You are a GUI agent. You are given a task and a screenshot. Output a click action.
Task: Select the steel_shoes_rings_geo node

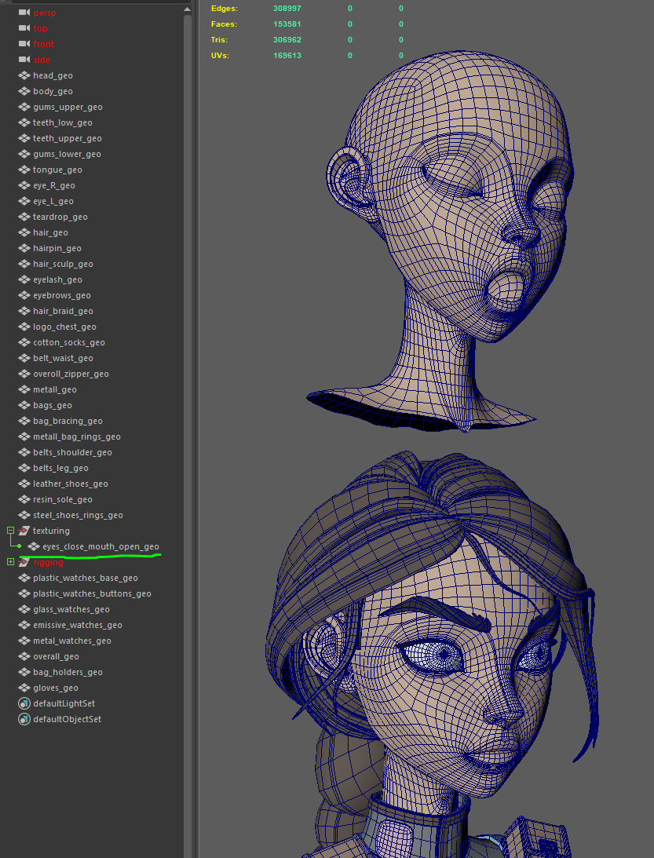[78, 515]
